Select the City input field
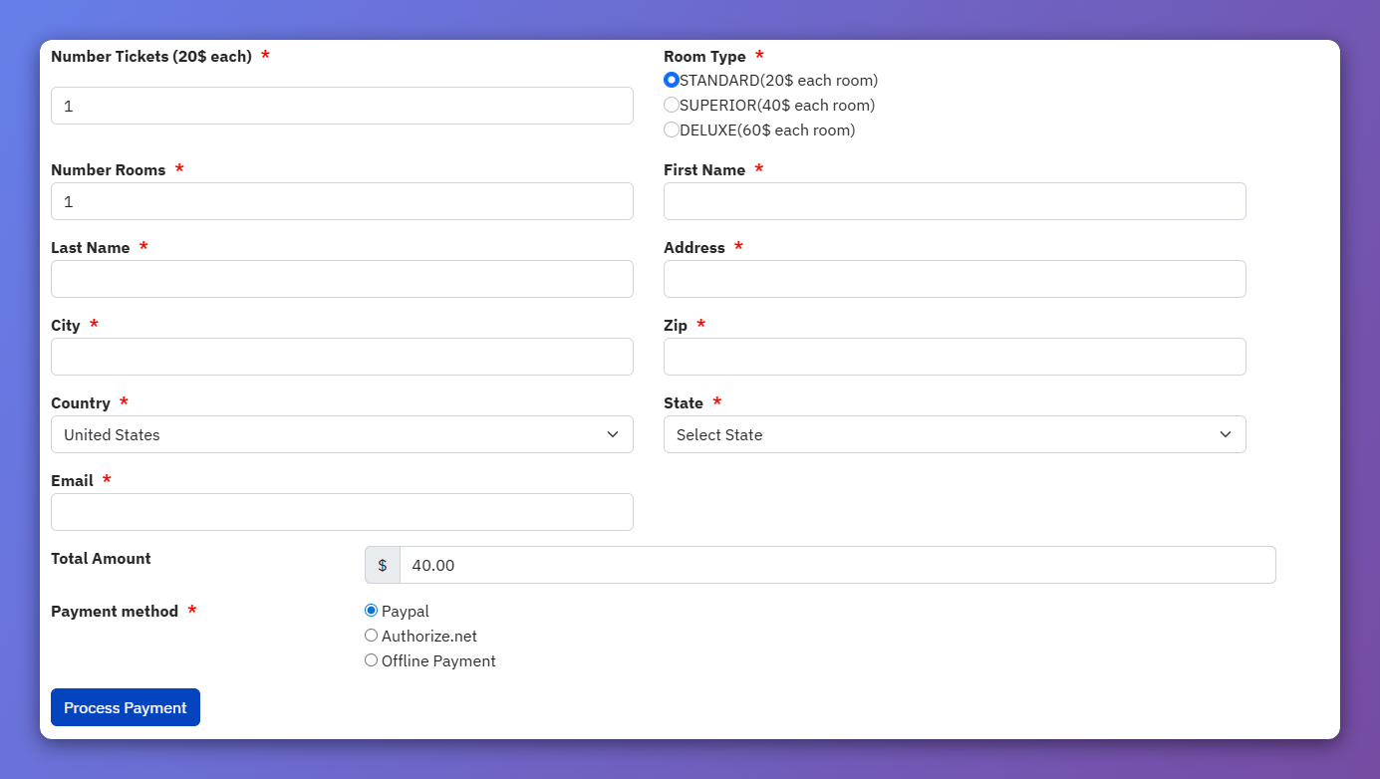 click(x=342, y=357)
